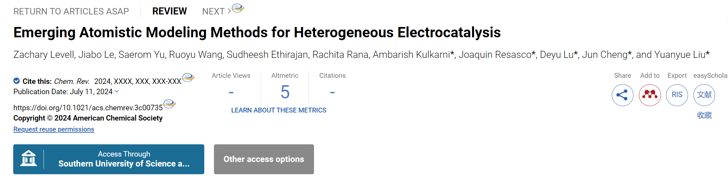Click the translator icon beside the DOI
The image size is (728, 180).
point(169,104)
